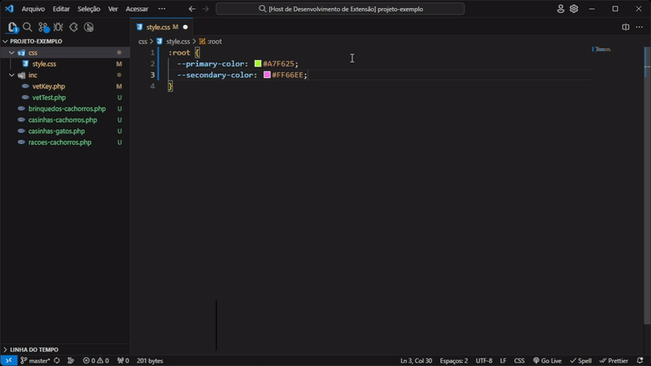Screen dimensions: 651x366
Task: Click Go Live in the status bar
Action: coord(547,360)
